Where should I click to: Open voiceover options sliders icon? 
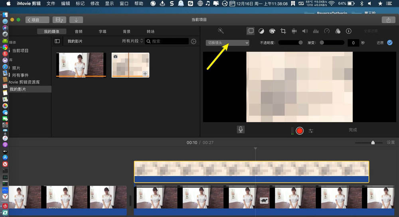click(311, 131)
